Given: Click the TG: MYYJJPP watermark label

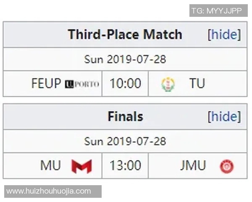Looking at the screenshot, I should click(x=216, y=11).
